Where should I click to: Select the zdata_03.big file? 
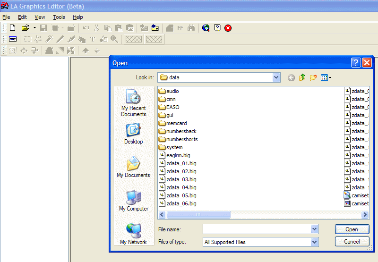pyautogui.click(x=181, y=179)
